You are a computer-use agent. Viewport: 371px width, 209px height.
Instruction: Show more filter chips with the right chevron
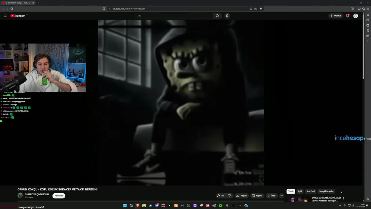341,192
